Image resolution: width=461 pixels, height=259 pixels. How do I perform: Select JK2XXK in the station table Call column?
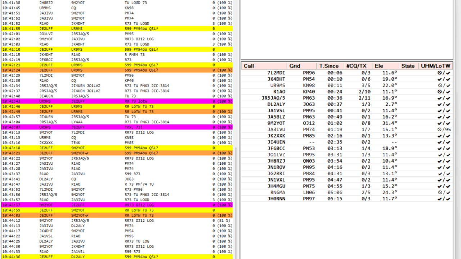tap(276, 136)
